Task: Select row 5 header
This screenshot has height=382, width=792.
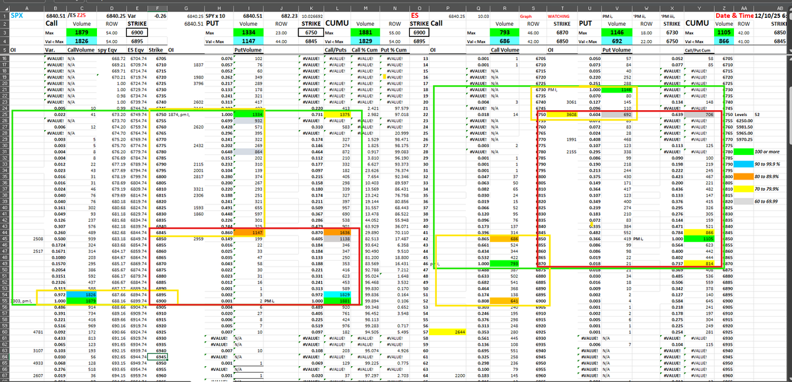Action: pyautogui.click(x=5, y=49)
